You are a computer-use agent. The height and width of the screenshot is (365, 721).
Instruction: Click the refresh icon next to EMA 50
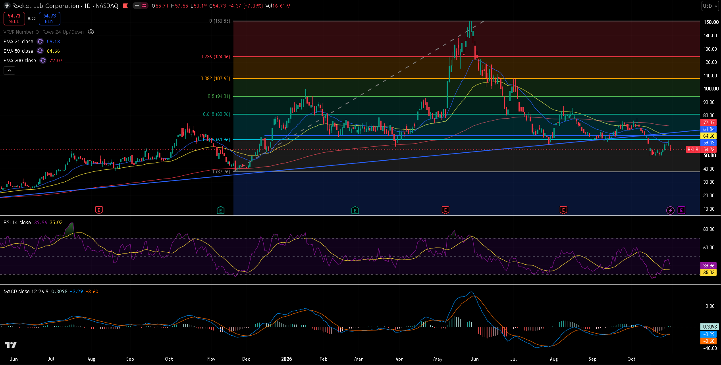tap(40, 51)
